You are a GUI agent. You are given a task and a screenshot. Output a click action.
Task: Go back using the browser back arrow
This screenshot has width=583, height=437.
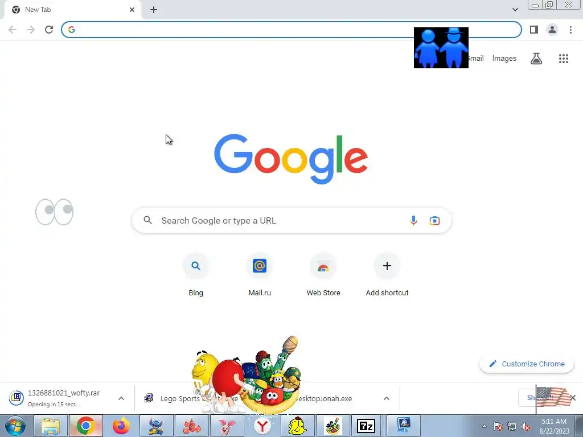[x=13, y=30]
